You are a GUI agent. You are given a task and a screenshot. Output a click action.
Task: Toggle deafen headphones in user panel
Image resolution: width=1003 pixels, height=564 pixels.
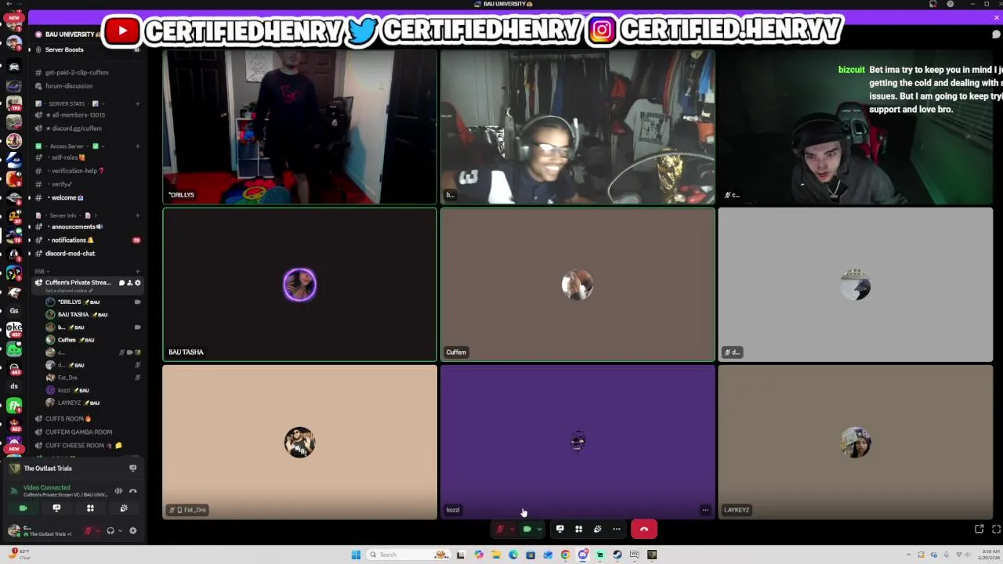(110, 531)
